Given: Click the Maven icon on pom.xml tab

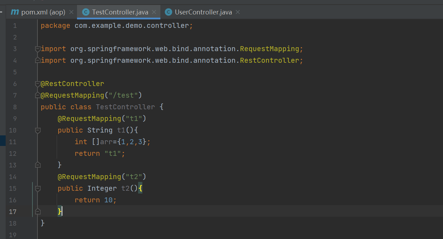Looking at the screenshot, I should coord(15,12).
